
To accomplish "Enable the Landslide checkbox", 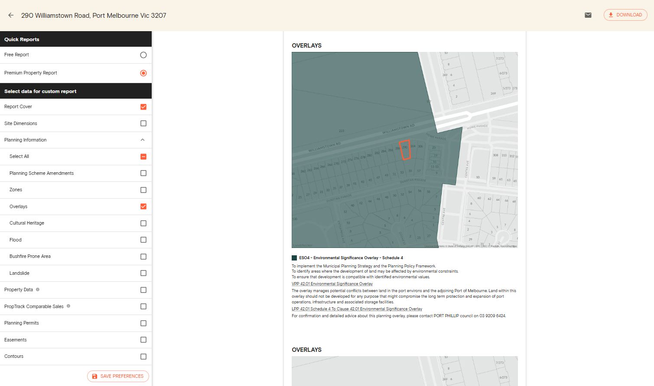I will tap(143, 273).
